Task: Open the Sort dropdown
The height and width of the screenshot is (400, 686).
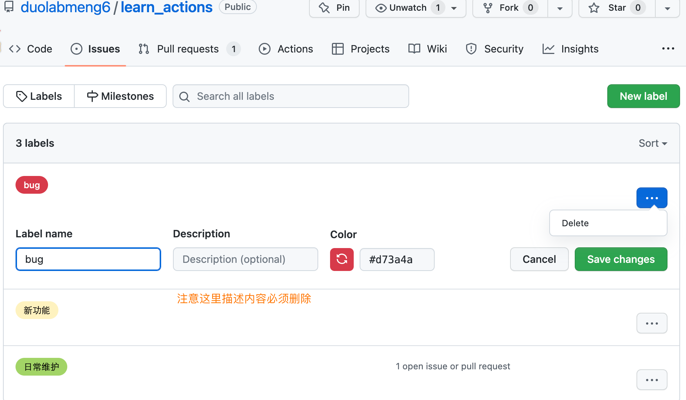Action: 653,143
